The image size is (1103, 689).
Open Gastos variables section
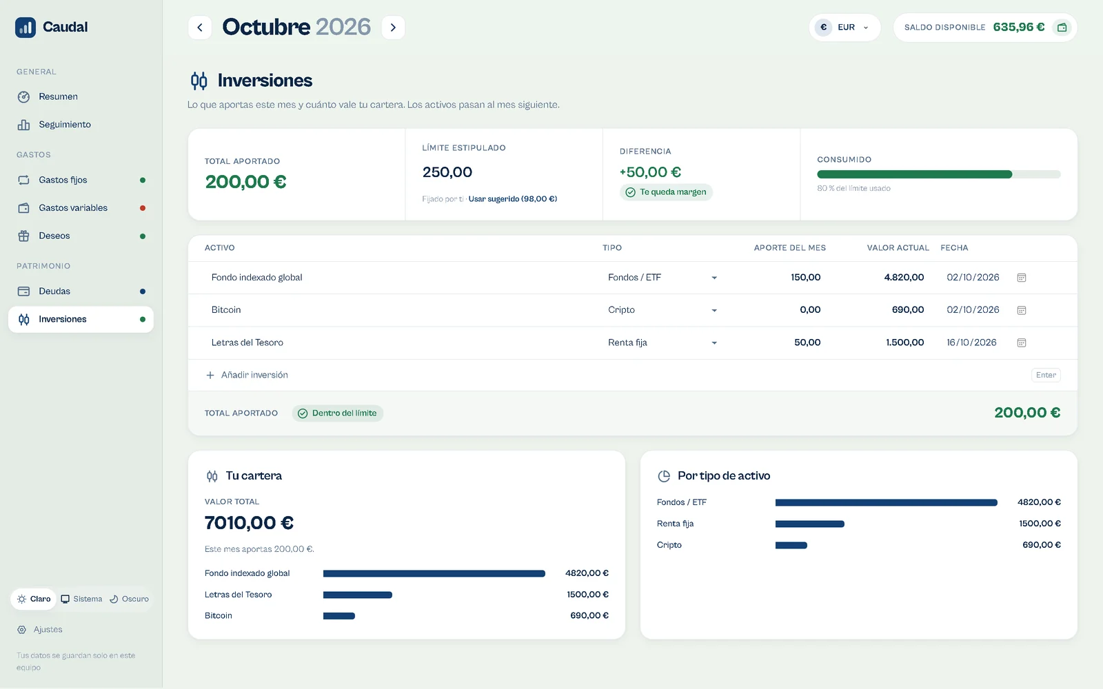[81, 208]
